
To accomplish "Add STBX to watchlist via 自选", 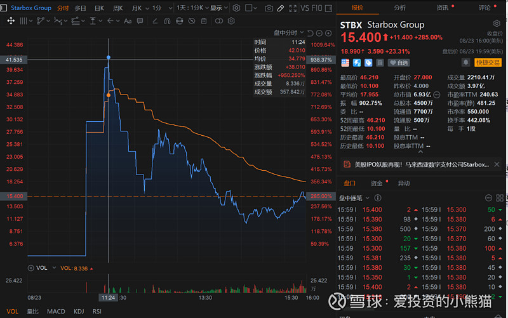I will (x=399, y=63).
